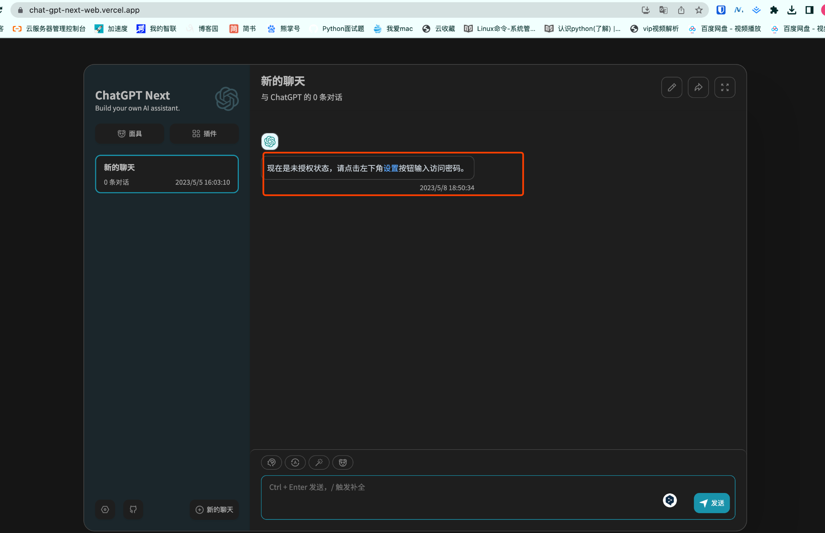825x533 pixels.
Task: Open the 认识python(了解) bookmark
Action: (583, 28)
